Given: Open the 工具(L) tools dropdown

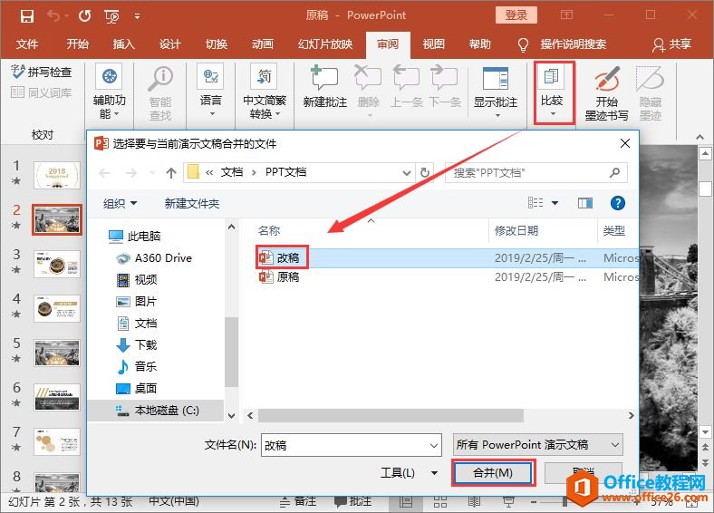Looking at the screenshot, I should point(409,473).
